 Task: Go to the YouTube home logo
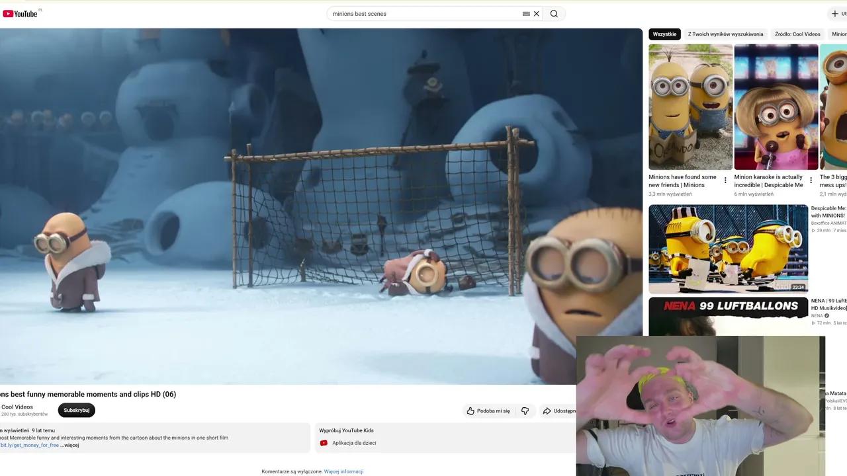[20, 13]
